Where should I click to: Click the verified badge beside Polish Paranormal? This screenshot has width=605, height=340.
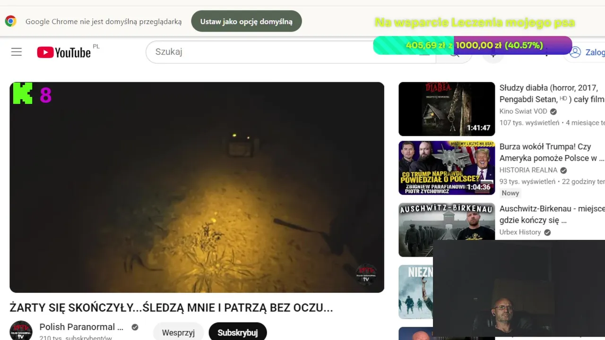[135, 327]
